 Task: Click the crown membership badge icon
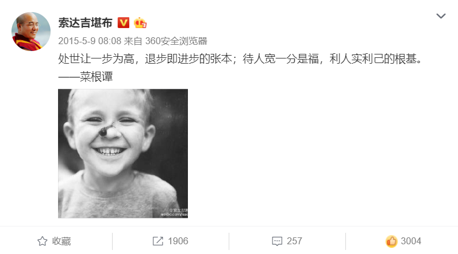coord(140,23)
